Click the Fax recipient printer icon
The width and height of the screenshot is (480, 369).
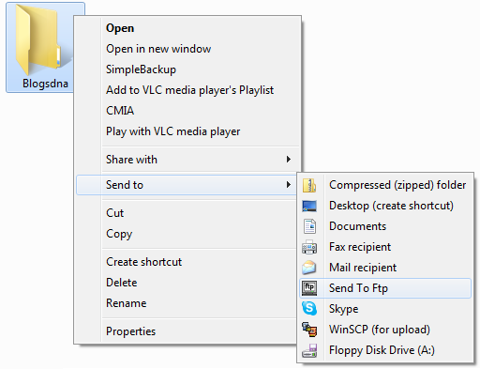click(309, 247)
